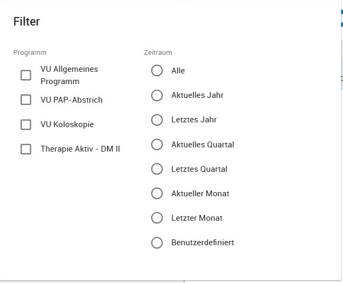
Task: Enable the VU PAP-Abstrich checkbox
Action: point(25,99)
